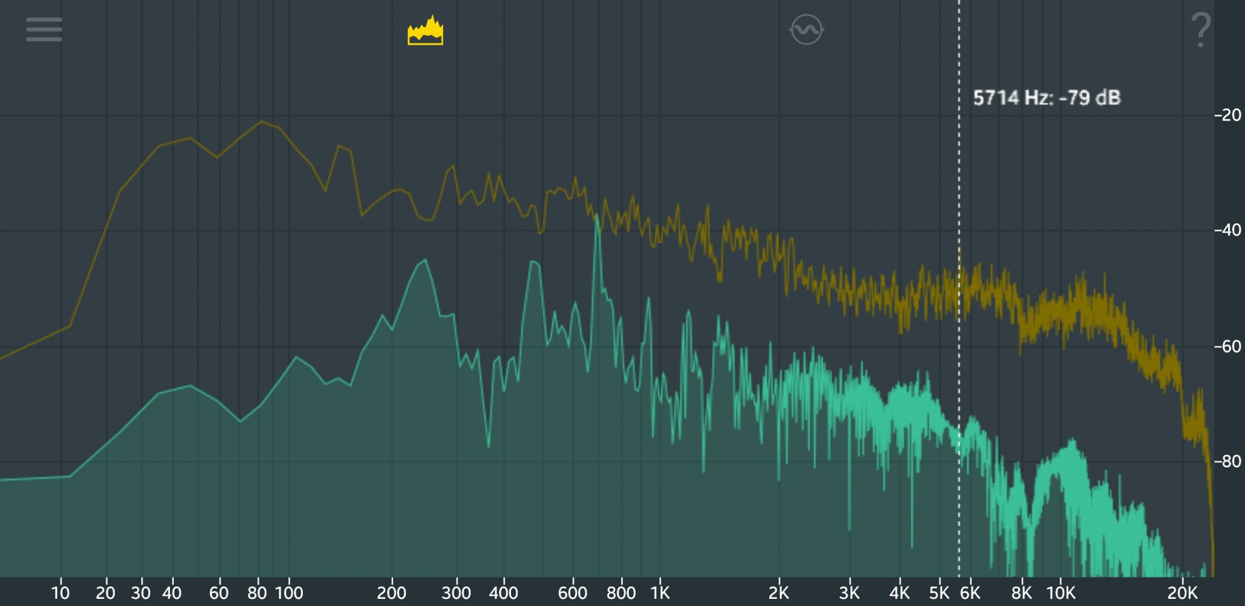The height and width of the screenshot is (606, 1245).
Task: Click the 200 Hz frequency axis label
Action: [391, 592]
